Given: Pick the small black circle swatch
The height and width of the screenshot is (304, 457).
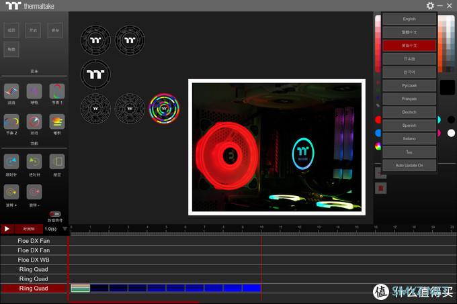Looking at the screenshot, I should 451,119.
